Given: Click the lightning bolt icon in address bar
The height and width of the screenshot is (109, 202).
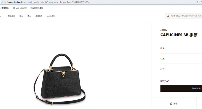Looking at the screenshot, I should click(198, 2).
